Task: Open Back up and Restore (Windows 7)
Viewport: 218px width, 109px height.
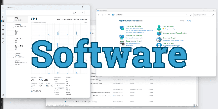Action: click(135, 32)
